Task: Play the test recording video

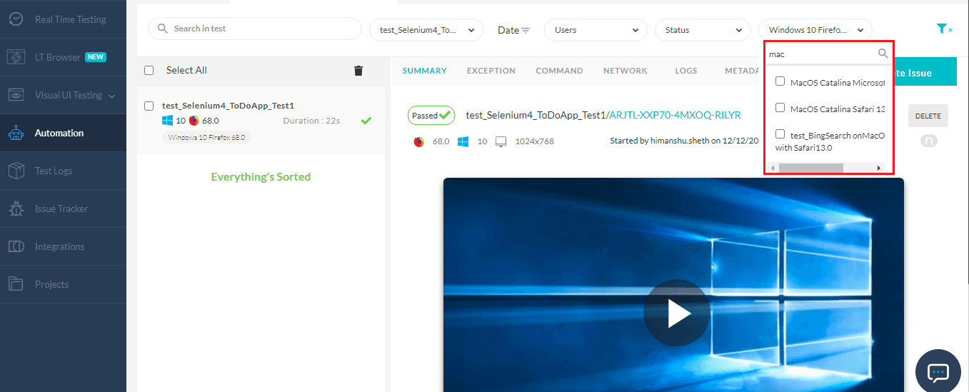Action: [676, 313]
